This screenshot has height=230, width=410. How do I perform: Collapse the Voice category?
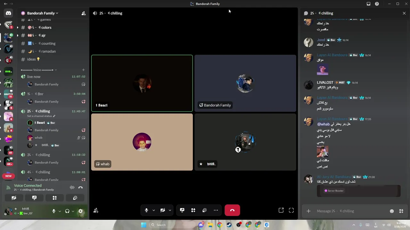[x=38, y=70]
